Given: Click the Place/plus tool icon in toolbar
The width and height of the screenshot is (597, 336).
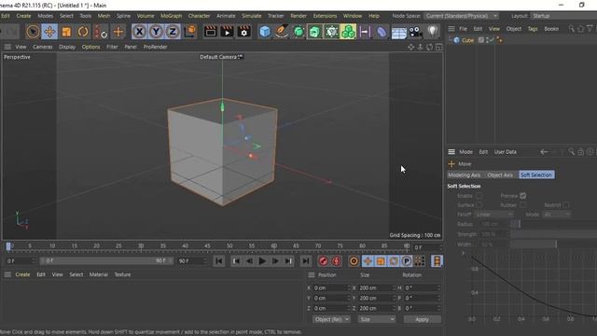Looking at the screenshot, I should 118,32.
